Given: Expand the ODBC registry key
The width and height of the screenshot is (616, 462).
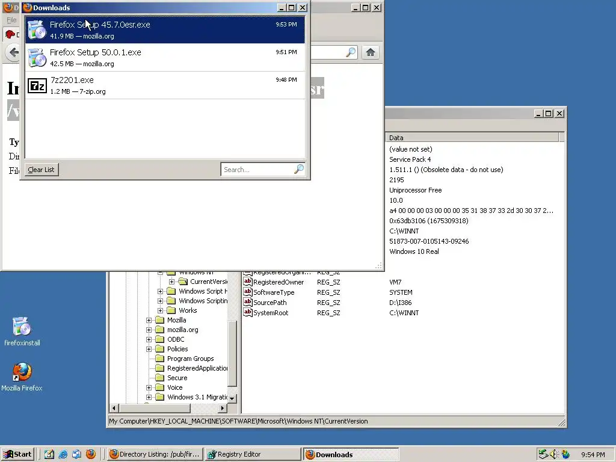Looking at the screenshot, I should click(x=149, y=339).
